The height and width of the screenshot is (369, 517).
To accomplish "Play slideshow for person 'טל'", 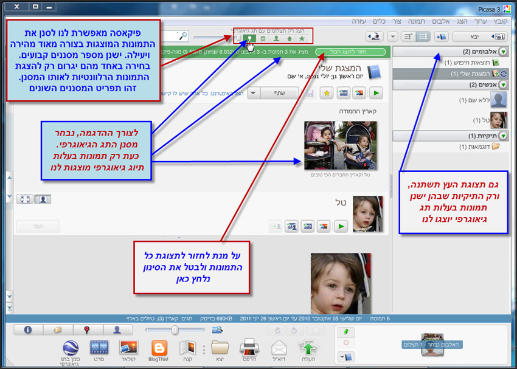I will [x=341, y=226].
